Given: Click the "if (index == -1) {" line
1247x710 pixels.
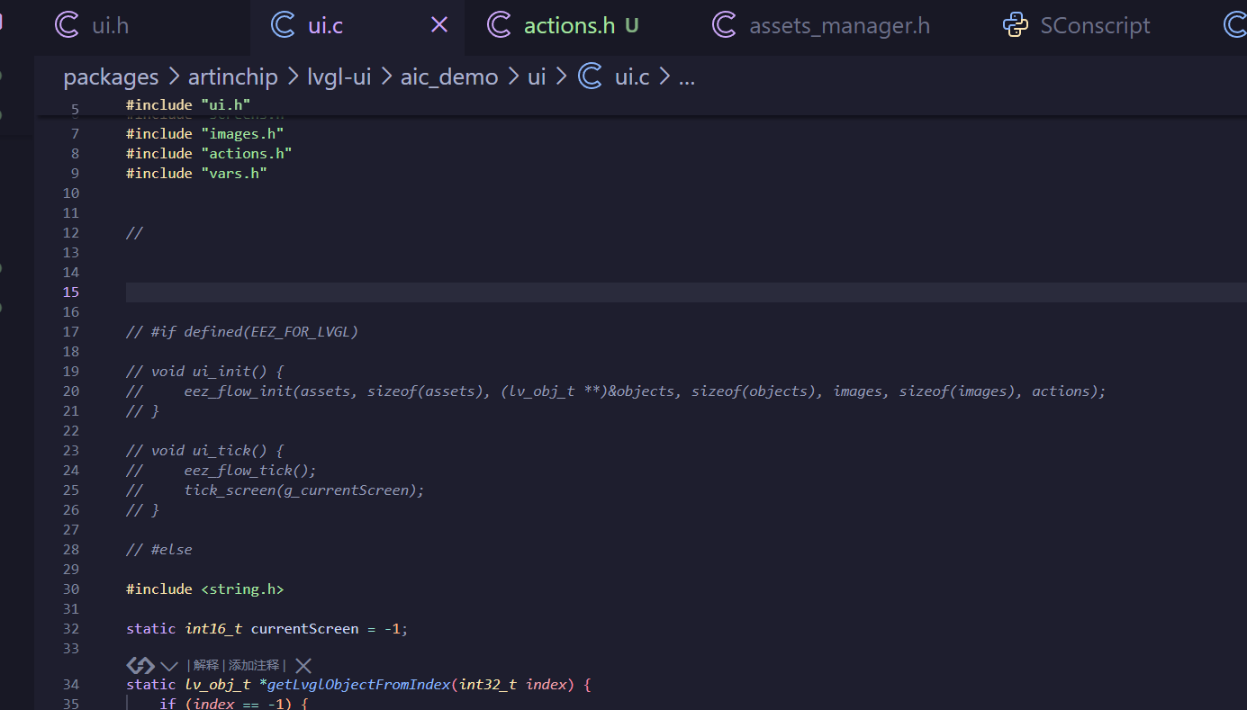Looking at the screenshot, I should click(234, 704).
